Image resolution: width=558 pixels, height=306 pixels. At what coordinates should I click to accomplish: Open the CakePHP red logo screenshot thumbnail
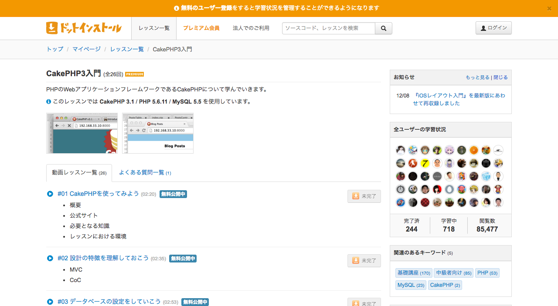click(x=82, y=133)
